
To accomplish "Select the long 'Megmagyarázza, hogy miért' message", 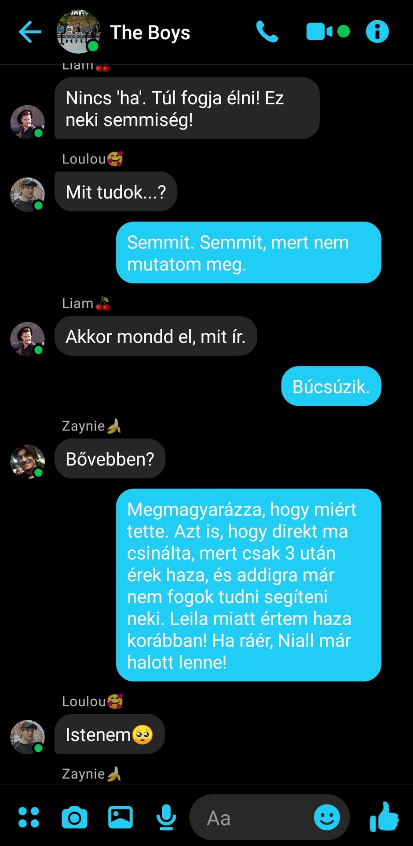I will tap(249, 585).
